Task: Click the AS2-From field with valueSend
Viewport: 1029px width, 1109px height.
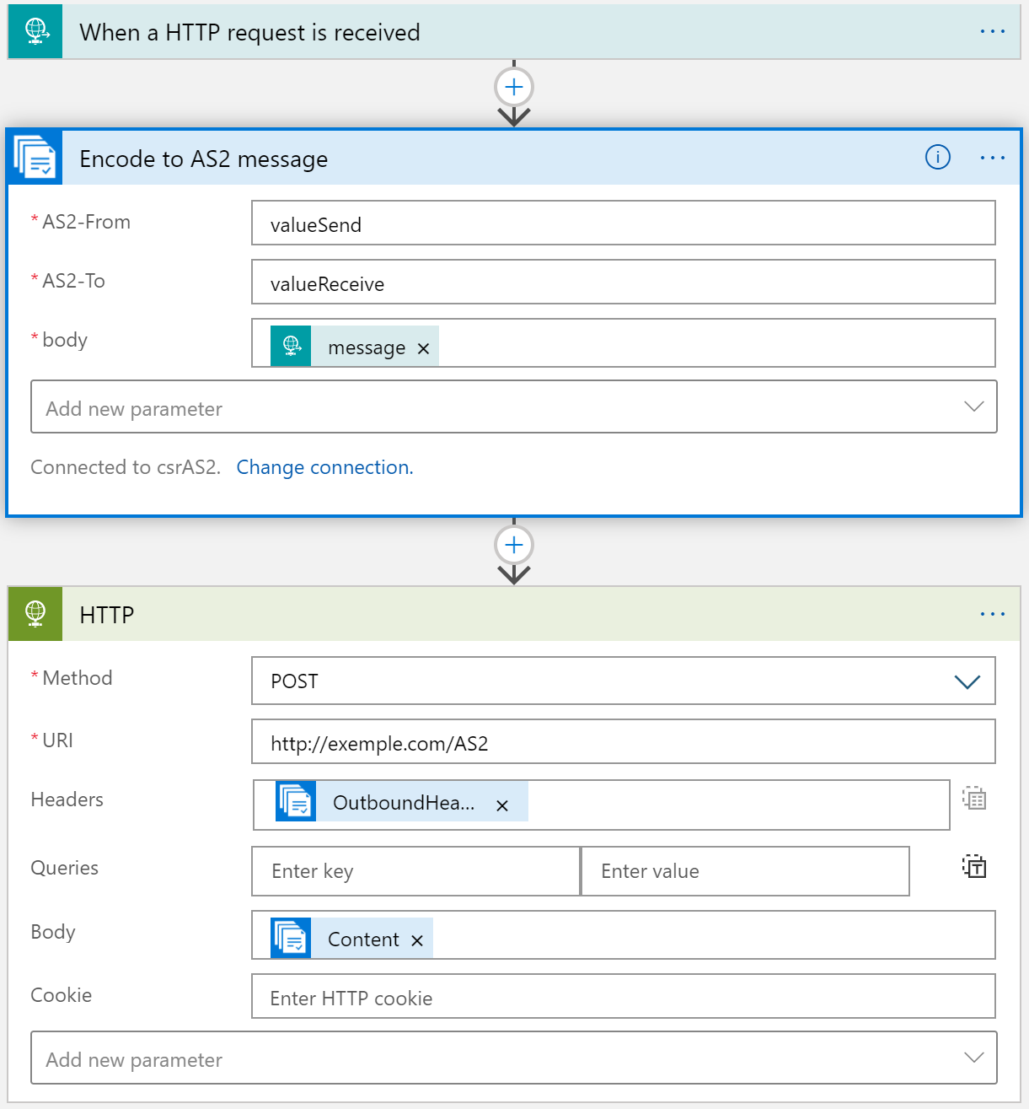Action: [x=624, y=223]
